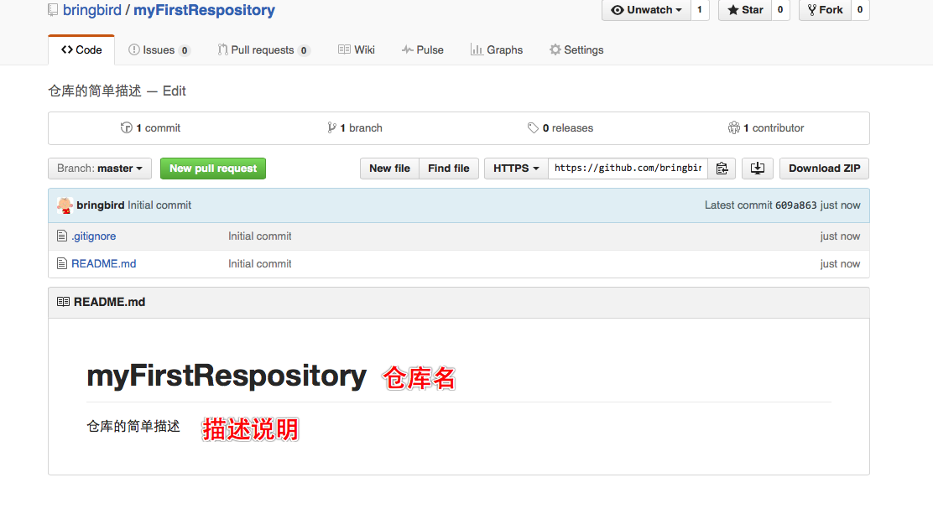Click the clone in desktop icon
933x519 pixels.
[758, 169]
